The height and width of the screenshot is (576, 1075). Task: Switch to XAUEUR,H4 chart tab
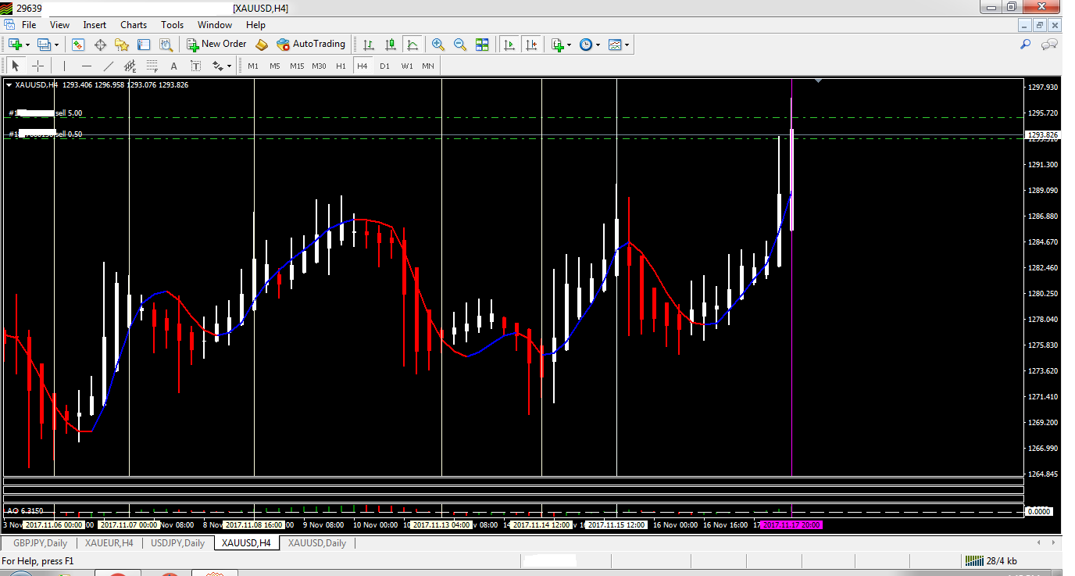coord(109,543)
